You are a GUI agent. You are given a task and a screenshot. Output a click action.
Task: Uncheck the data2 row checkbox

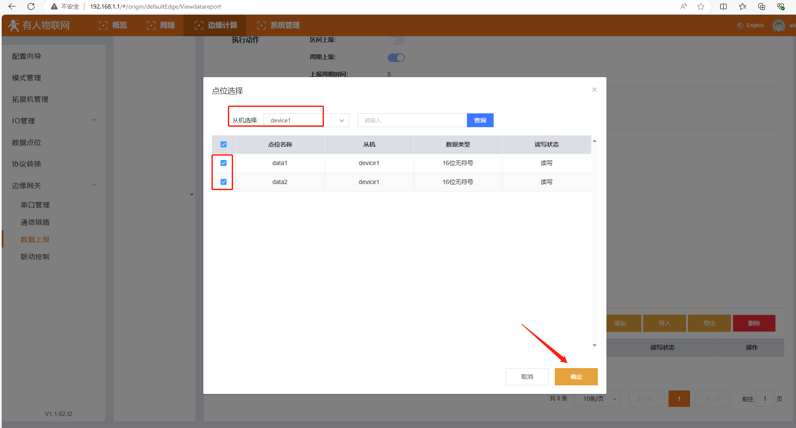224,182
